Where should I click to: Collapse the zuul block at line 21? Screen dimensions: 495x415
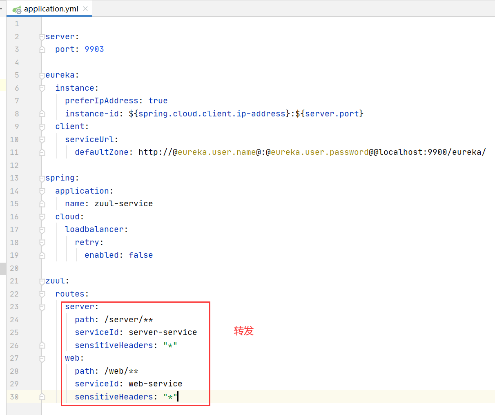pos(42,281)
